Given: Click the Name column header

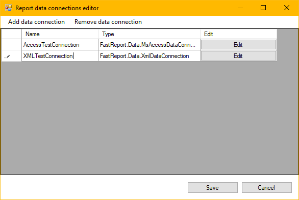Looking at the screenshot, I should click(60, 34).
